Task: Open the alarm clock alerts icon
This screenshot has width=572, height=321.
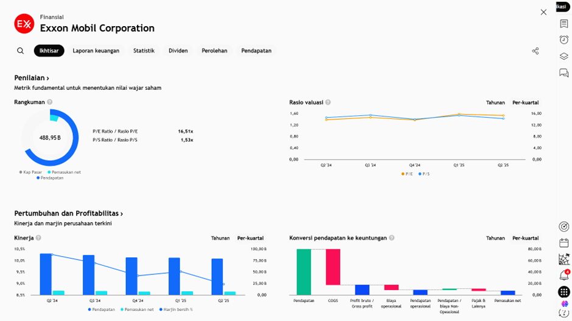Action: 563,40
